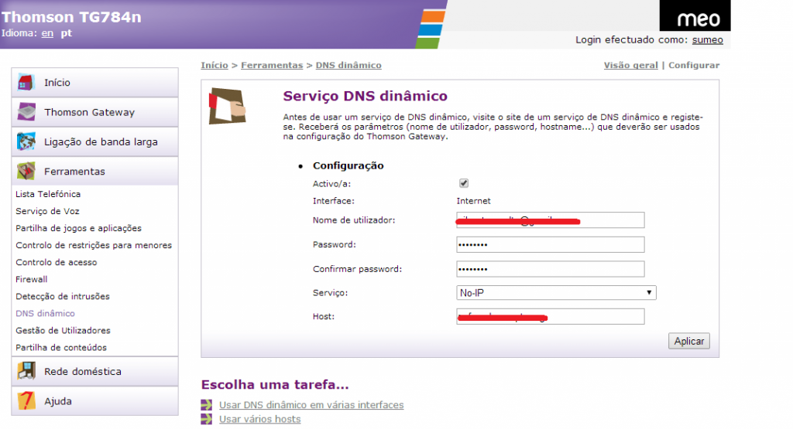Click the Rede doméstica network icon

coord(26,372)
